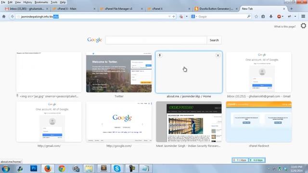Click the magnifier in the search bar
Image resolution: width=308 pixels, height=173 pixels.
click(x=249, y=16)
